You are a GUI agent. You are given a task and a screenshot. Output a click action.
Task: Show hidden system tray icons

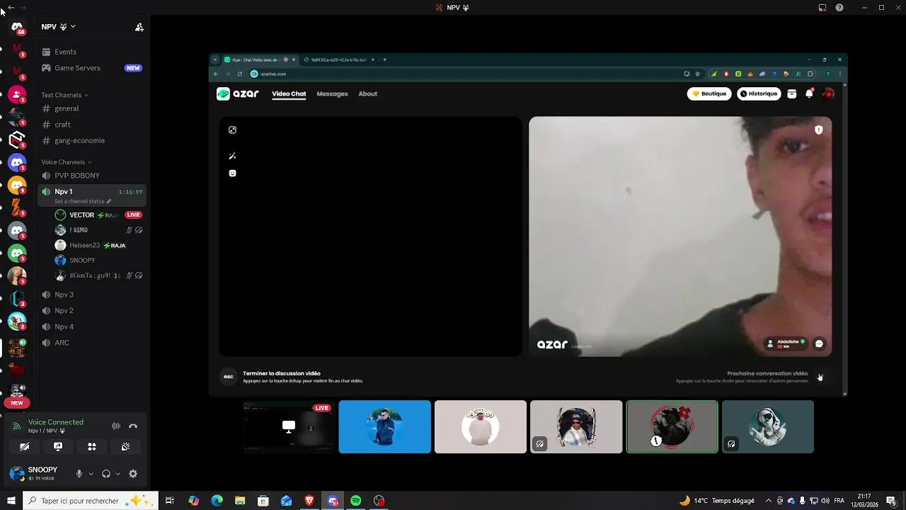coord(769,501)
